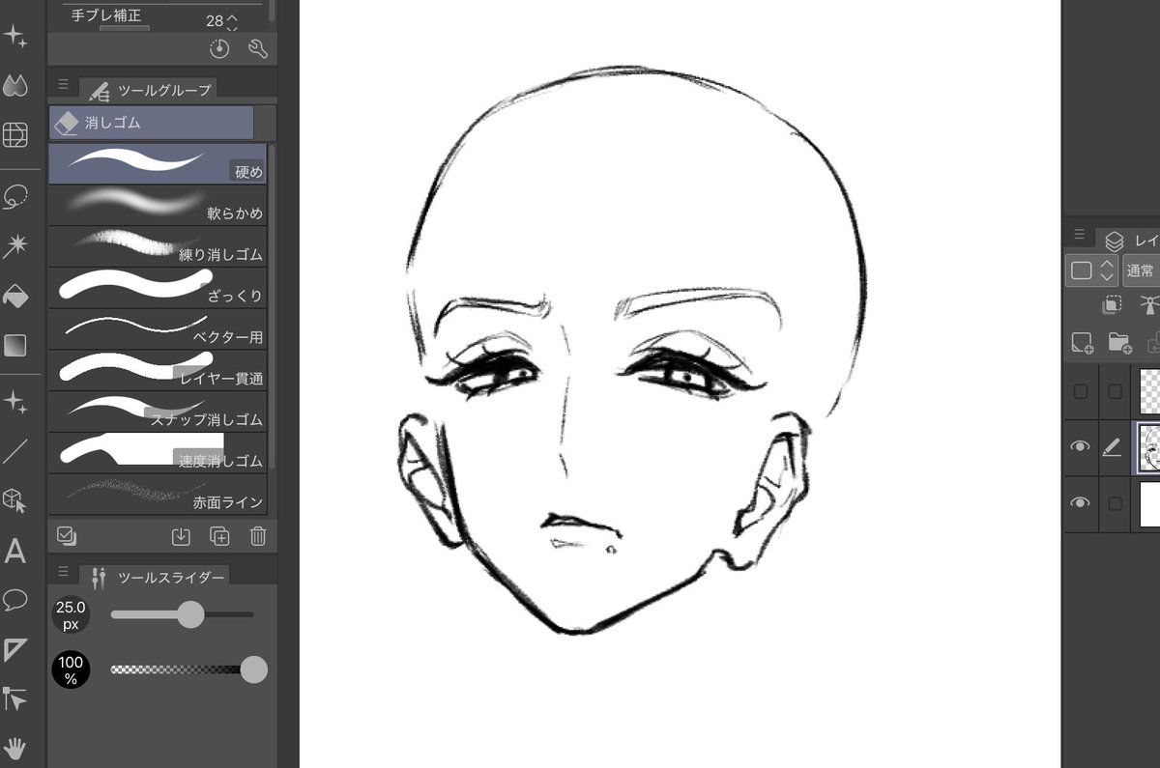Select the Balloon speech bubble tool
This screenshot has height=768, width=1160.
tap(15, 601)
